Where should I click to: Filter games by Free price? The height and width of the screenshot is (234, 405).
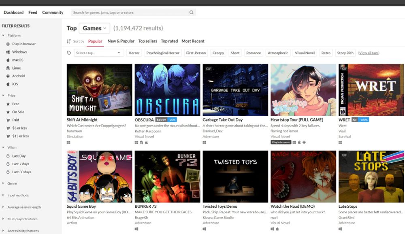point(15,104)
